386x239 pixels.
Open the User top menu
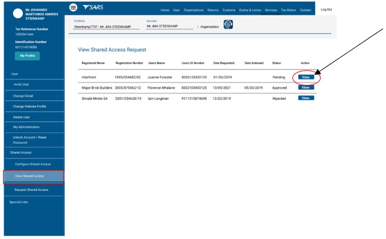click(177, 10)
